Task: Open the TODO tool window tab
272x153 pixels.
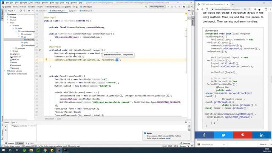Action: click(x=30, y=143)
